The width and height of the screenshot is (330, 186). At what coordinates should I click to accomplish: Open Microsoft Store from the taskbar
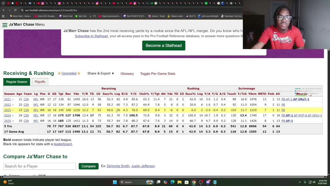click(x=187, y=182)
